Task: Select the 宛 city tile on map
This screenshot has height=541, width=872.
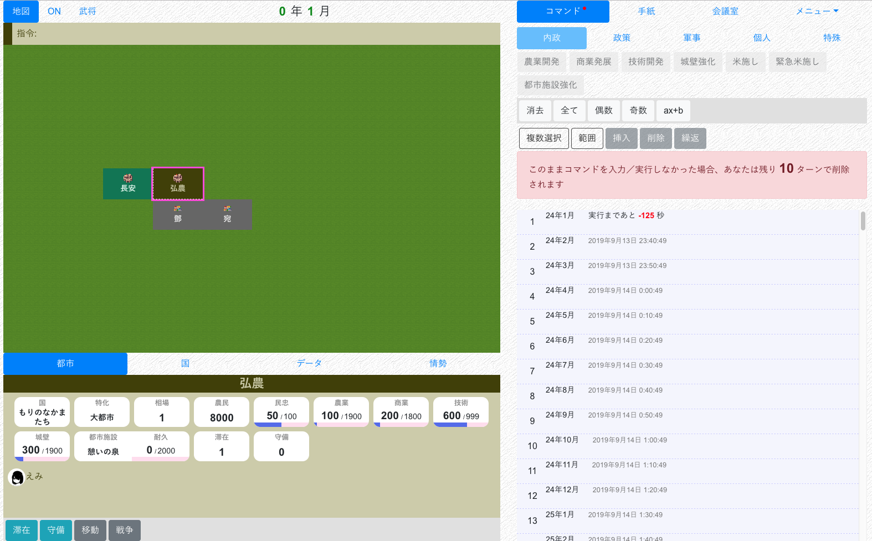Action: (227, 215)
